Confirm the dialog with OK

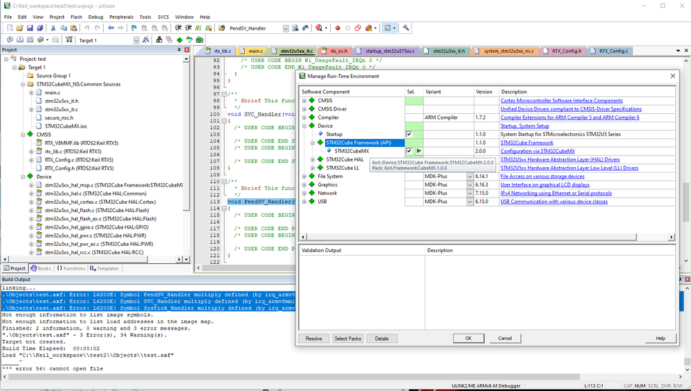(468, 338)
